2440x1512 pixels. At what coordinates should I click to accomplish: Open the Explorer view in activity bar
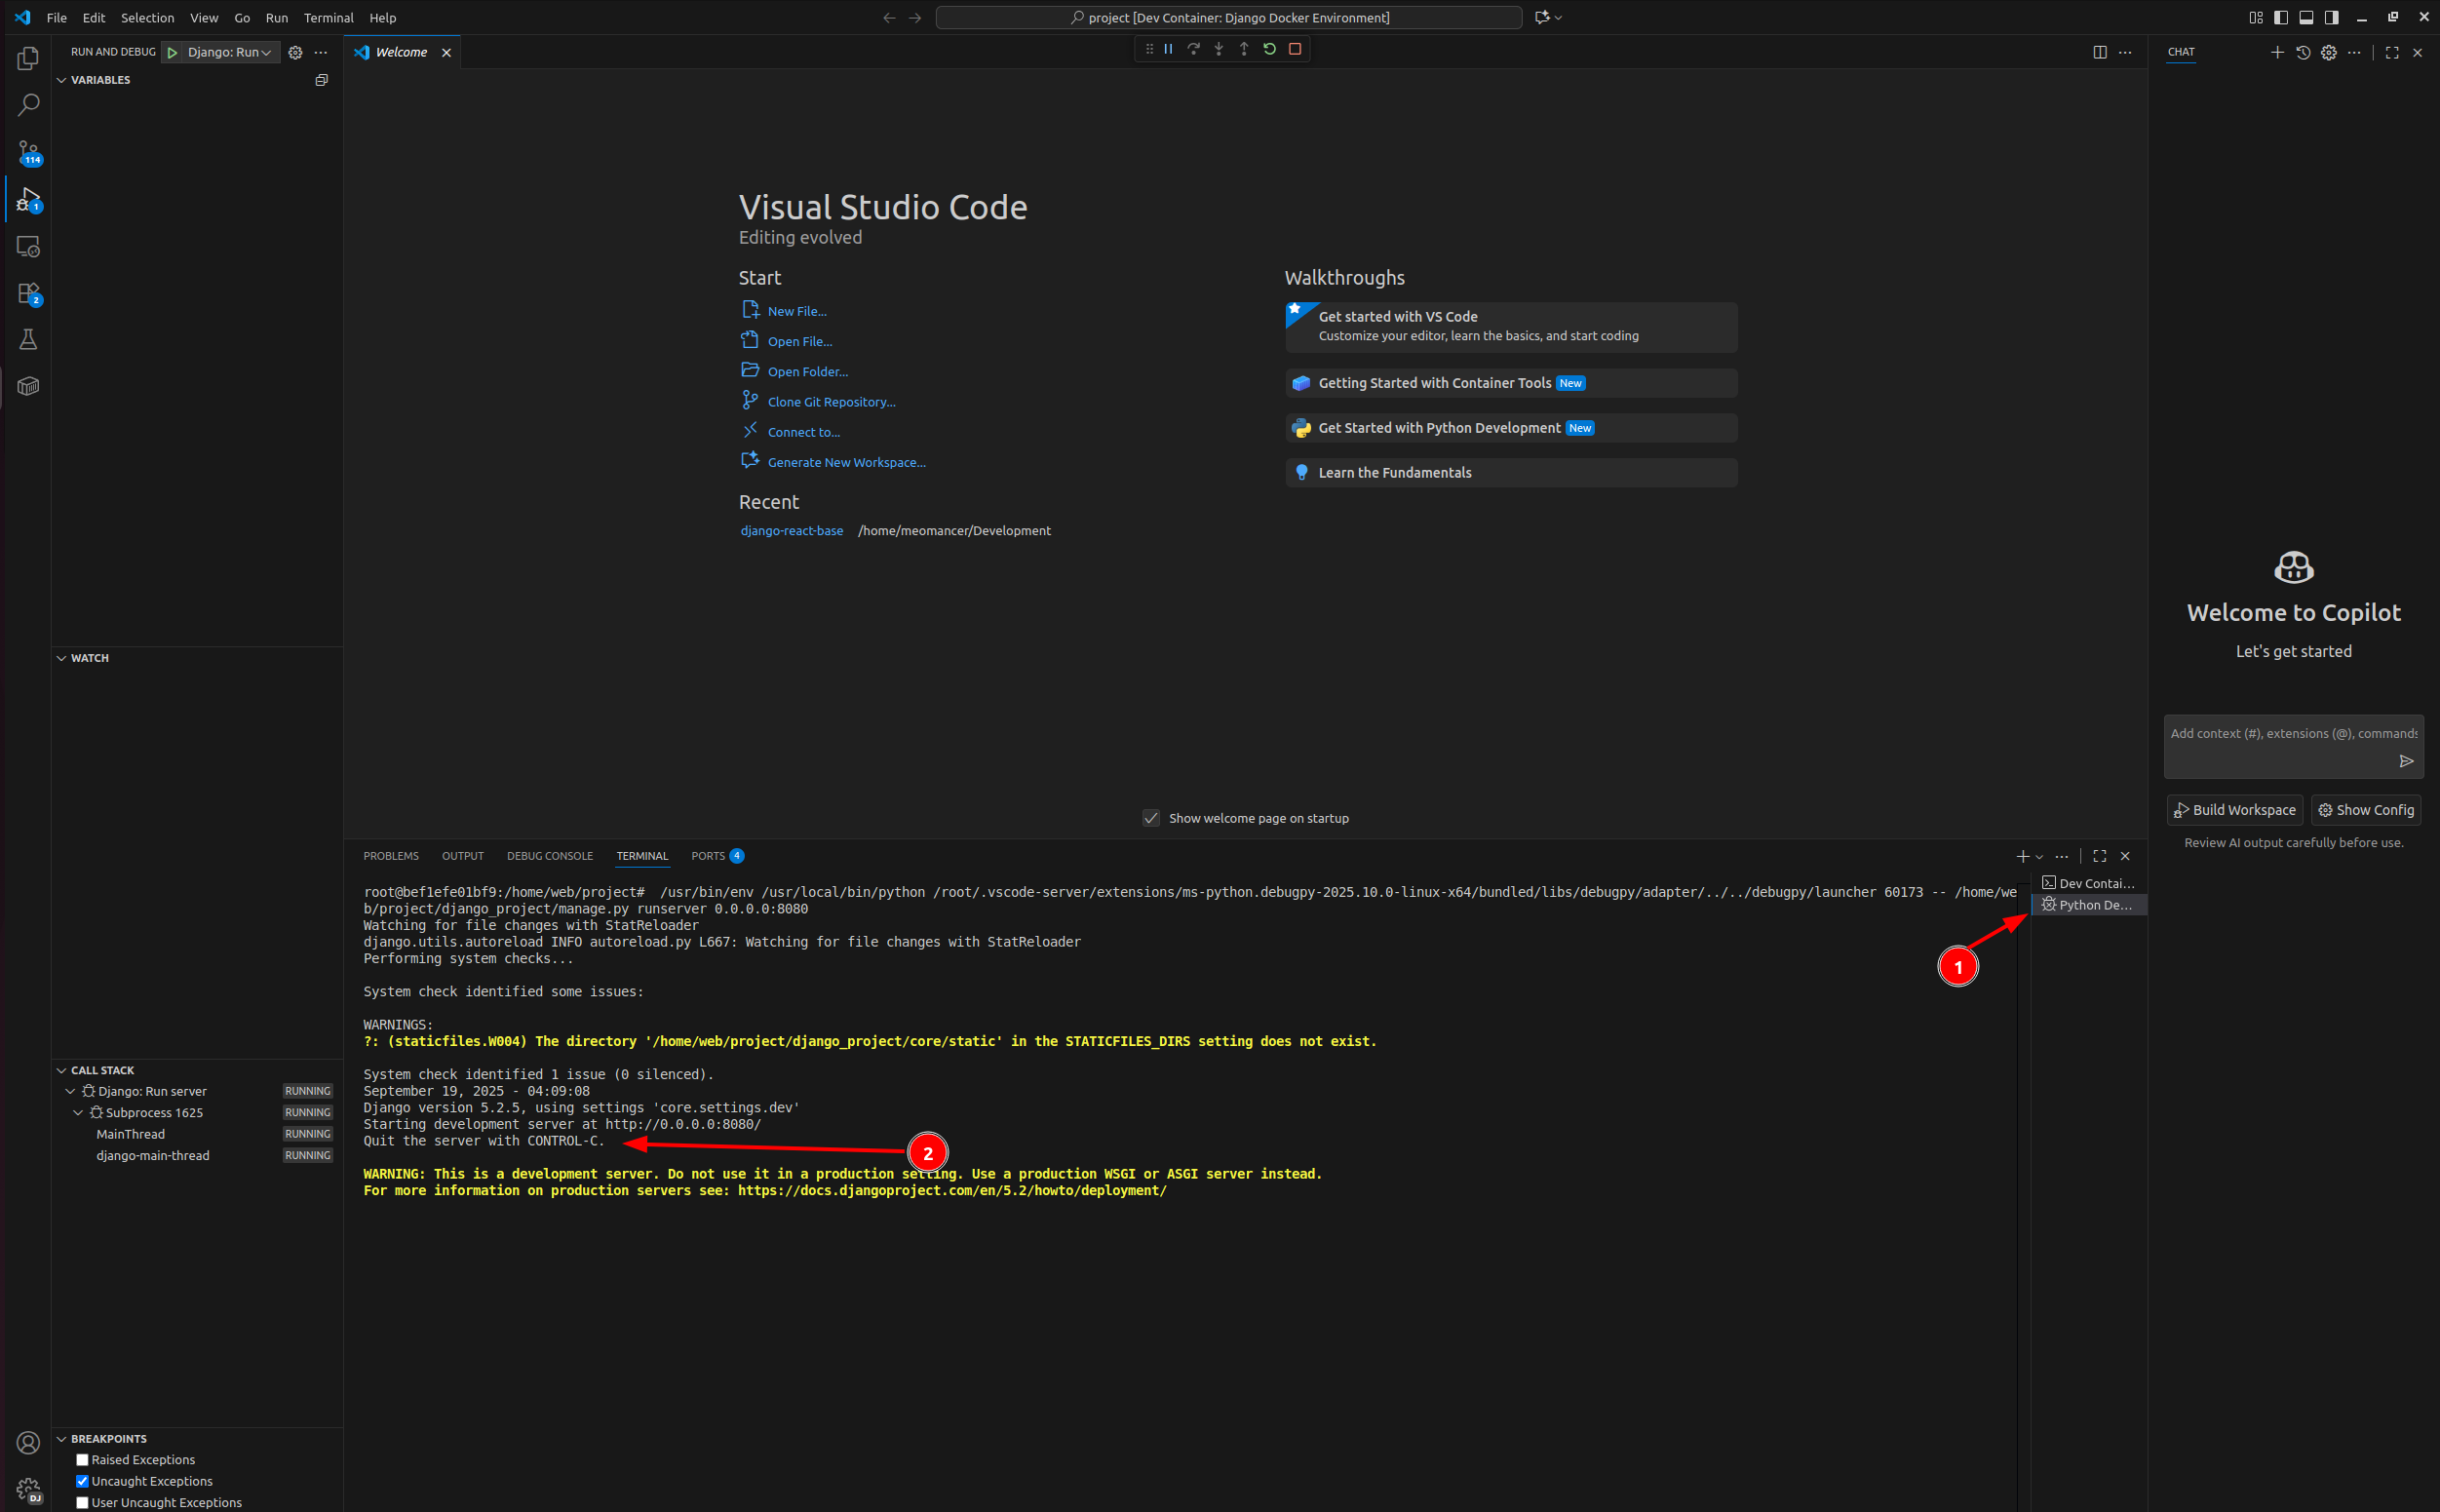click(x=28, y=58)
